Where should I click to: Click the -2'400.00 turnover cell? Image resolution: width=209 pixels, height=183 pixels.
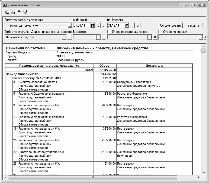click(x=105, y=167)
